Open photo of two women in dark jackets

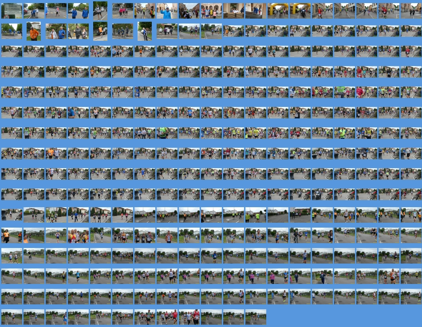coord(78,31)
